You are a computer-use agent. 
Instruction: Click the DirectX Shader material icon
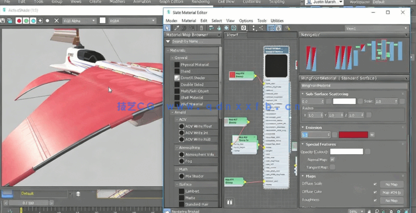click(x=177, y=78)
